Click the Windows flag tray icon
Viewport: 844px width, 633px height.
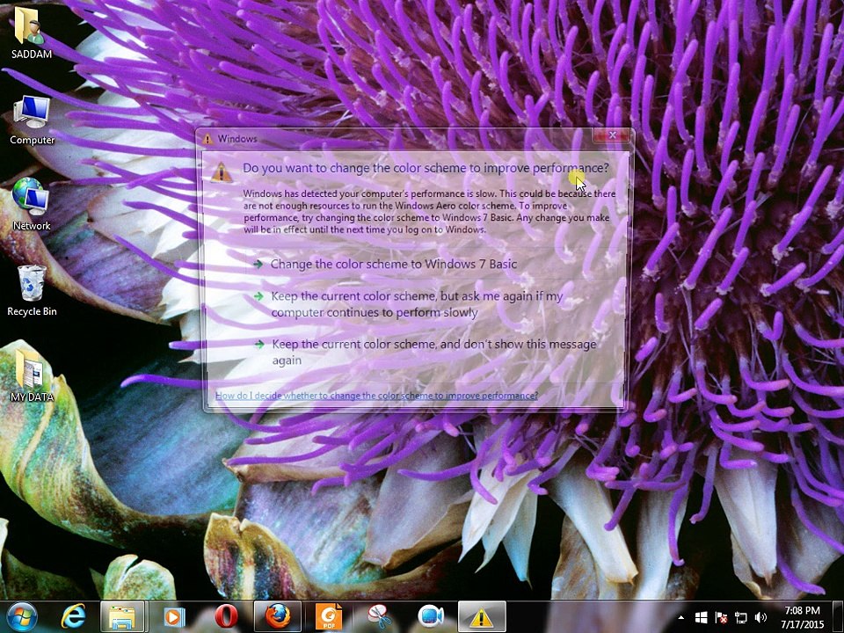pyautogui.click(x=701, y=617)
